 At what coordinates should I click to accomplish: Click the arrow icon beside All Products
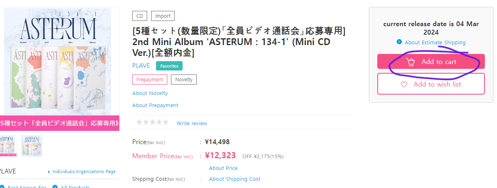tap(56, 187)
